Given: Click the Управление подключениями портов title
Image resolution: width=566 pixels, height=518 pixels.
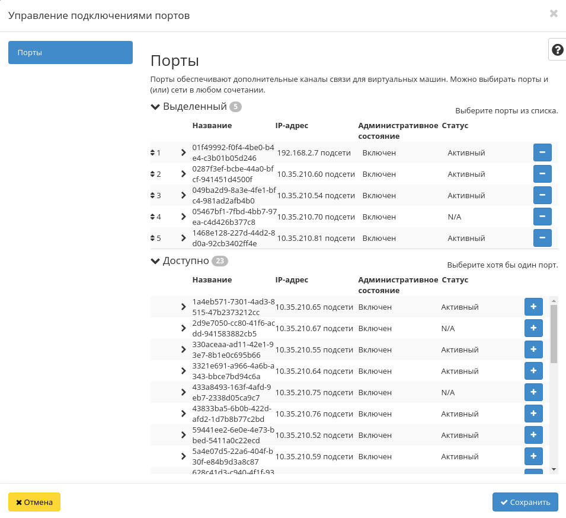Looking at the screenshot, I should click(98, 15).
